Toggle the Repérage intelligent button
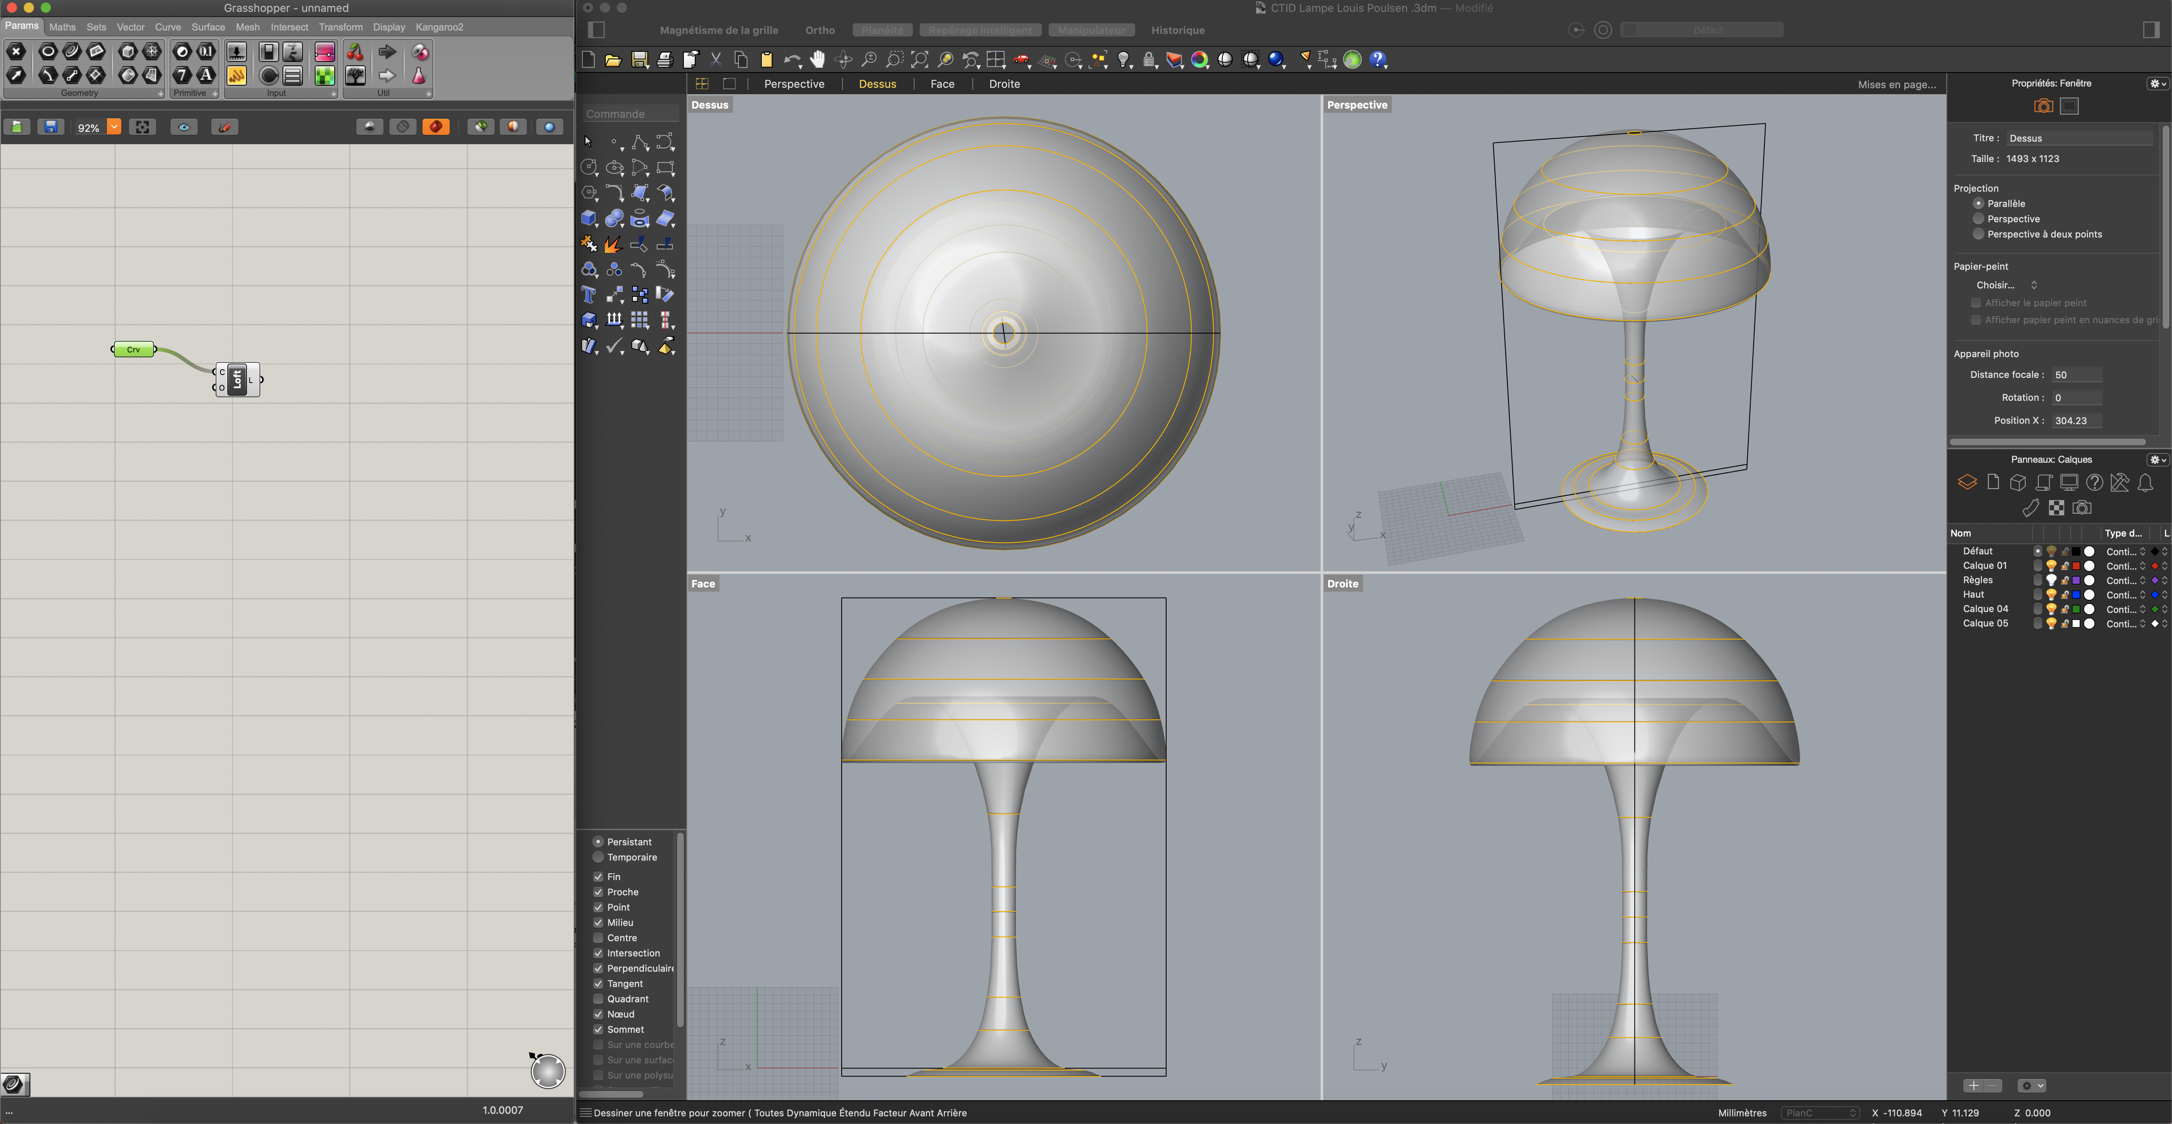This screenshot has height=1124, width=2172. [x=980, y=31]
